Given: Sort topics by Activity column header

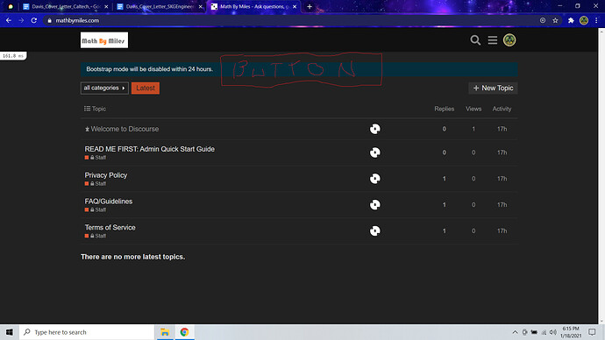Looking at the screenshot, I should coord(502,109).
